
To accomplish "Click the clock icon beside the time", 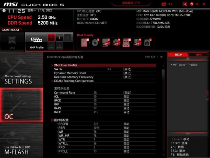I will (4, 11).
